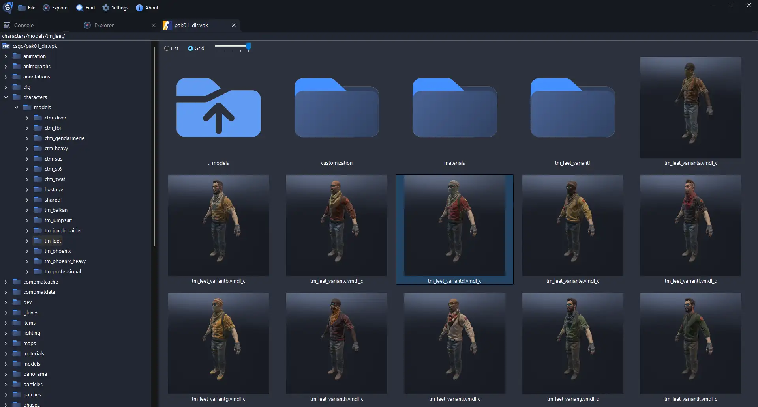This screenshot has height=407, width=758.
Task: Click the folder icon next to gloves
Action: click(x=17, y=312)
